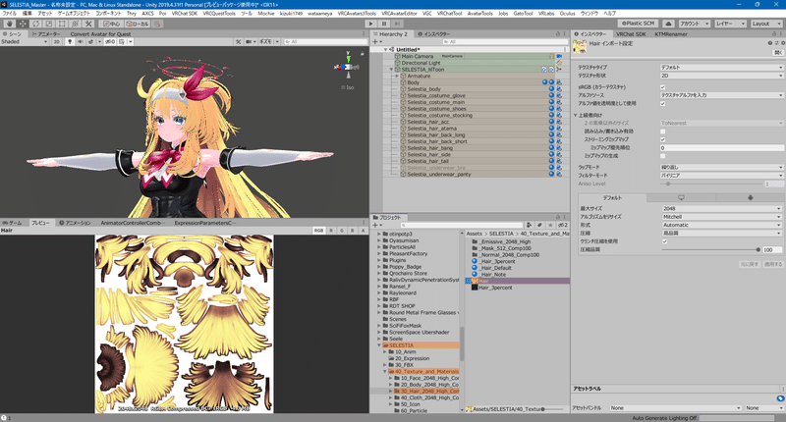Toggle scene audio speaker icon
The width and height of the screenshot is (786, 422).
(81, 41)
